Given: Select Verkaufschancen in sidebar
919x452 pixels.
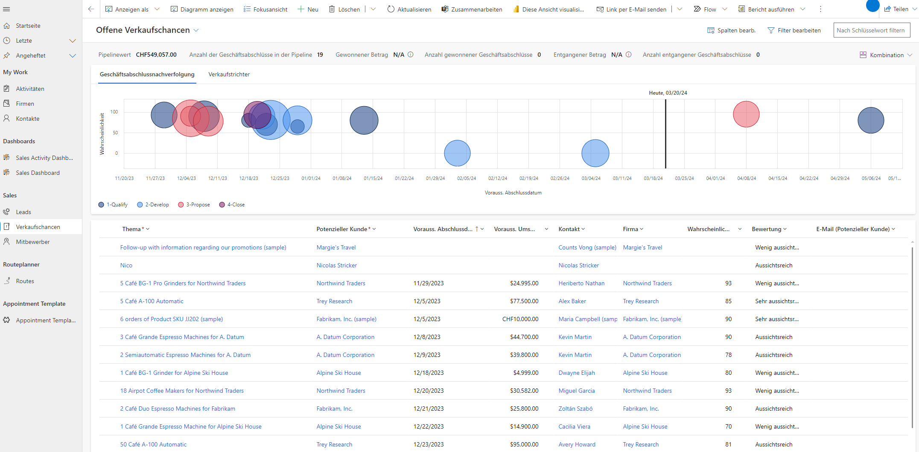Looking at the screenshot, I should click(41, 227).
